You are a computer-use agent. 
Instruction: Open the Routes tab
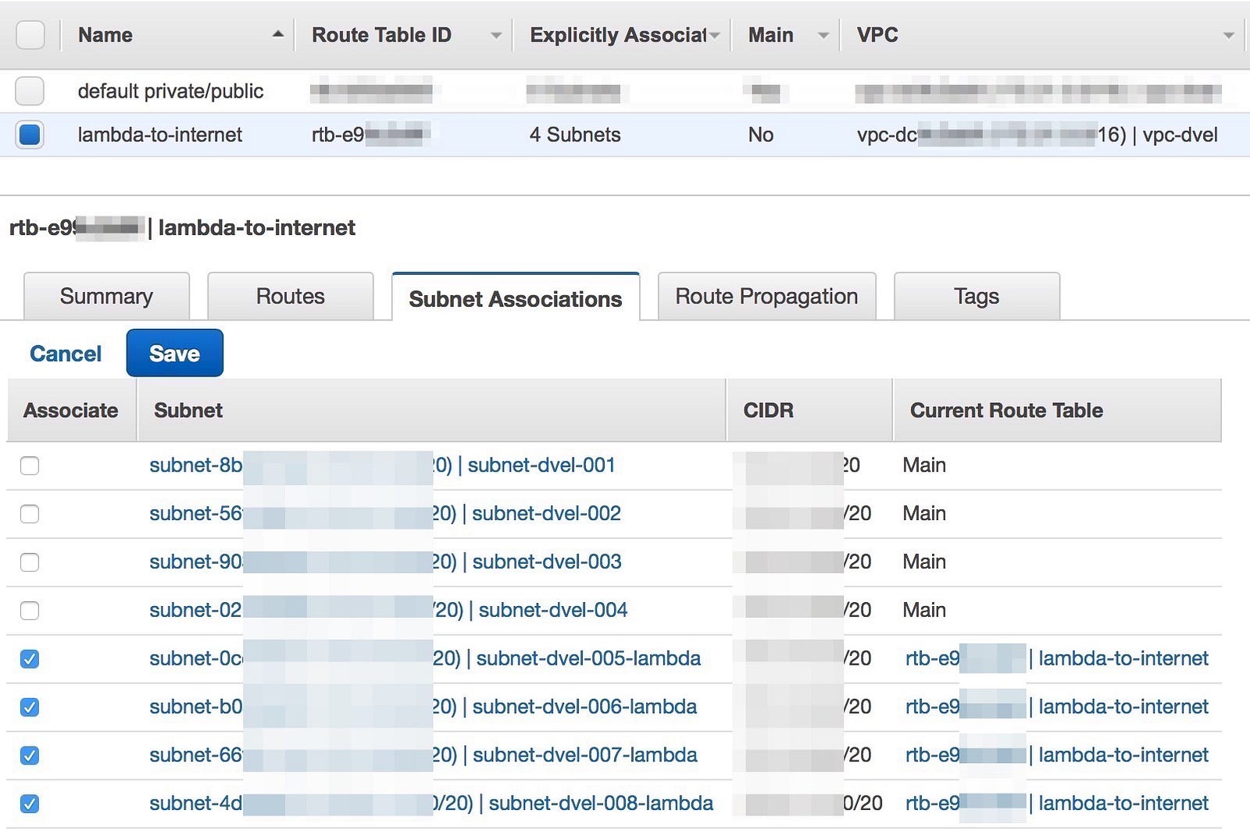click(290, 297)
